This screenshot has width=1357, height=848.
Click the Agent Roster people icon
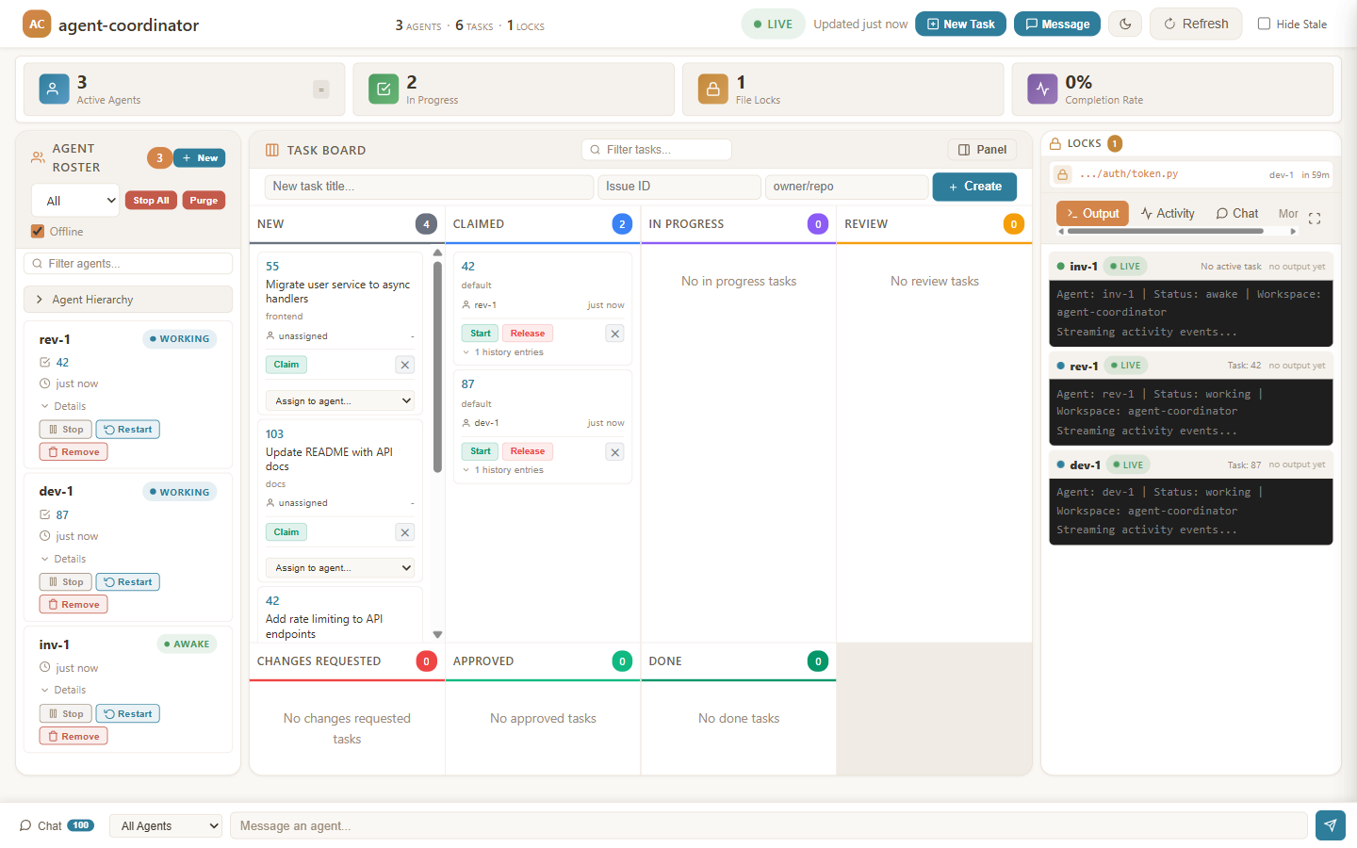tap(38, 157)
